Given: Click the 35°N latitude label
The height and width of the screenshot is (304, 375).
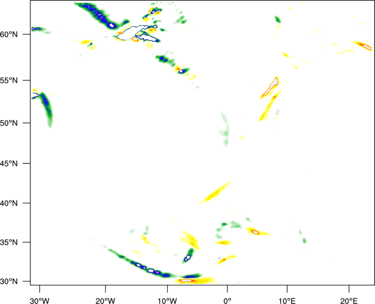Looking at the screenshot, I should 9,242.
